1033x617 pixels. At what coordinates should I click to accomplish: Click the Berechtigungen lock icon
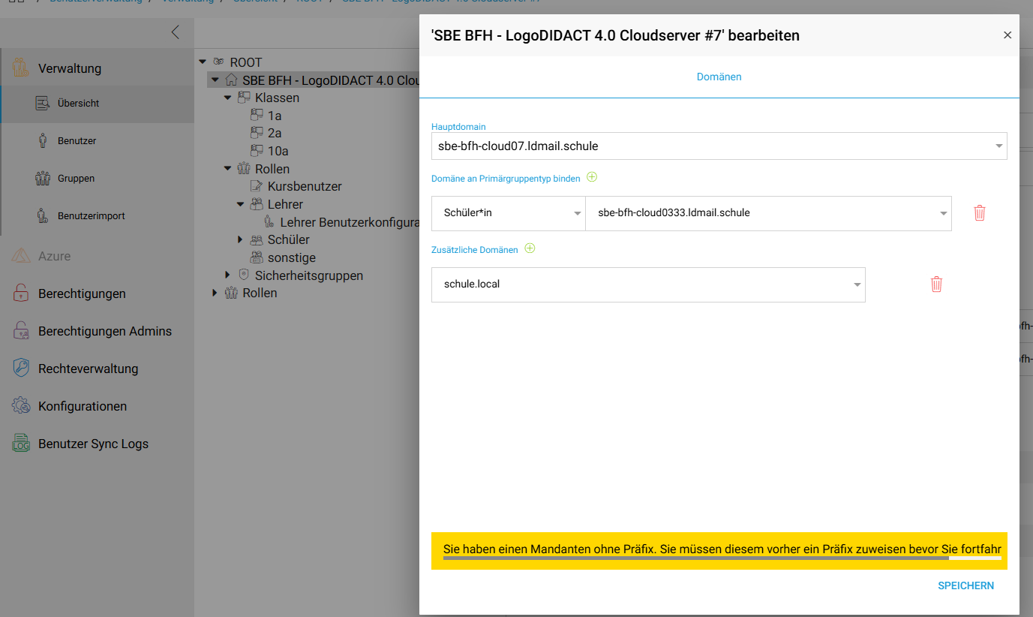pos(20,293)
